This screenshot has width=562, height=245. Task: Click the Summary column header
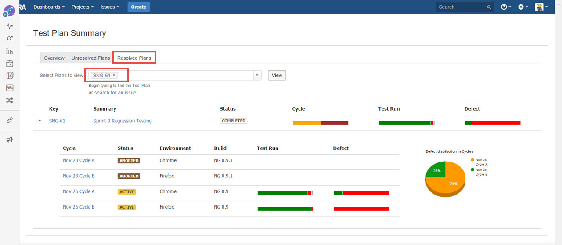point(105,109)
